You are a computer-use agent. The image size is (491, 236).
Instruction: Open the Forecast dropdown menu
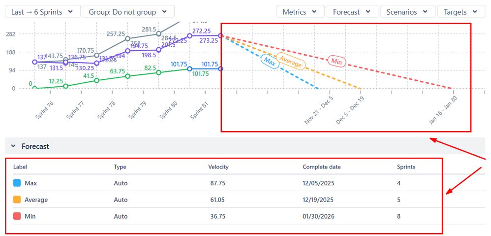352,12
